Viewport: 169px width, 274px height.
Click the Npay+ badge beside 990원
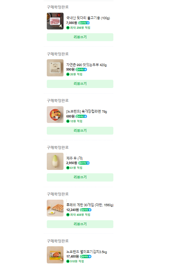pyautogui.click(x=81, y=70)
